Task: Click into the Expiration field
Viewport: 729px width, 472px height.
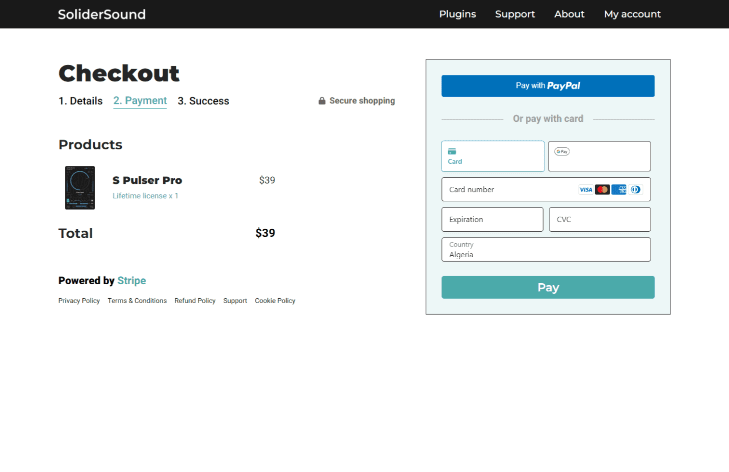Action: 492,220
